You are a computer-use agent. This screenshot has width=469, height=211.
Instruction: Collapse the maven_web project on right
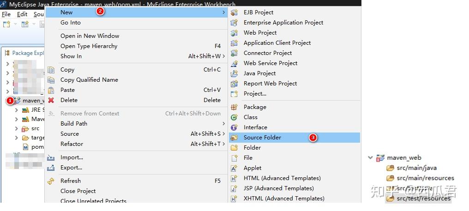[x=371, y=157]
